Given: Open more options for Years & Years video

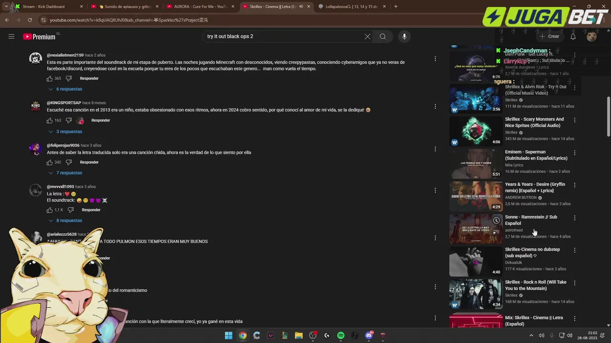Looking at the screenshot, I should 575,185.
